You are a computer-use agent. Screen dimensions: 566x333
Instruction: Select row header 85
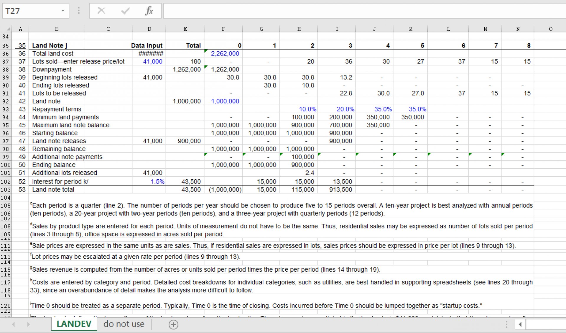[6, 46]
